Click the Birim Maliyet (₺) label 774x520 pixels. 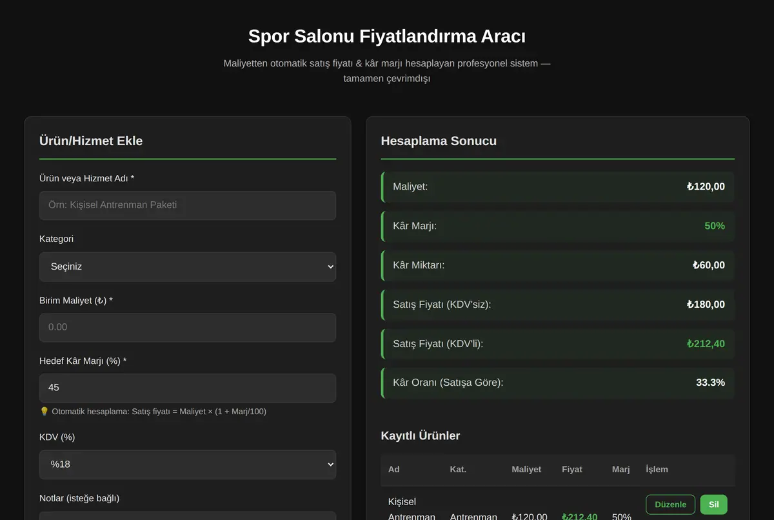76,301
